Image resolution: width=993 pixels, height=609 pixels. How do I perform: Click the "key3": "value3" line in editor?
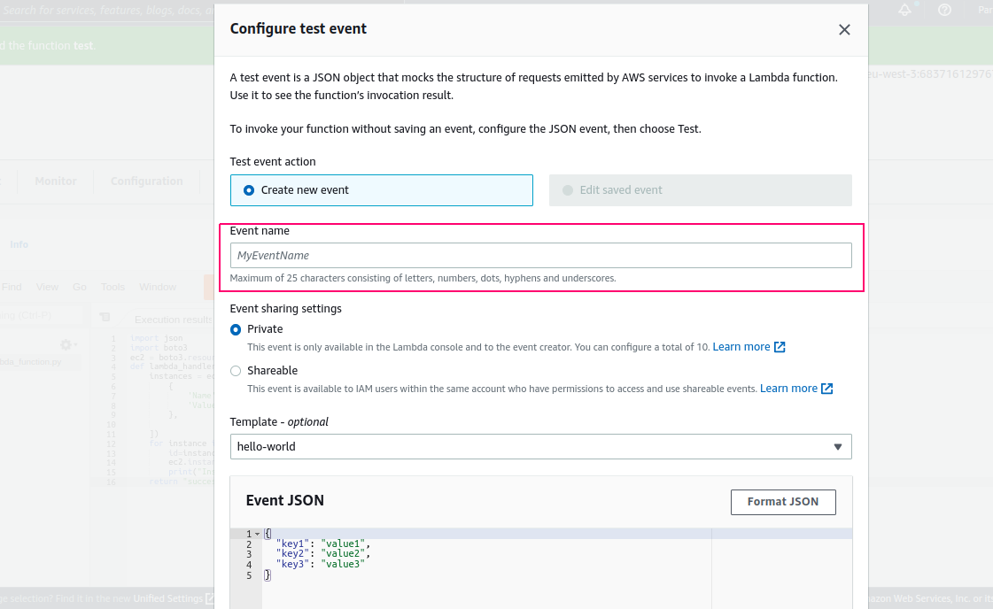pos(321,564)
